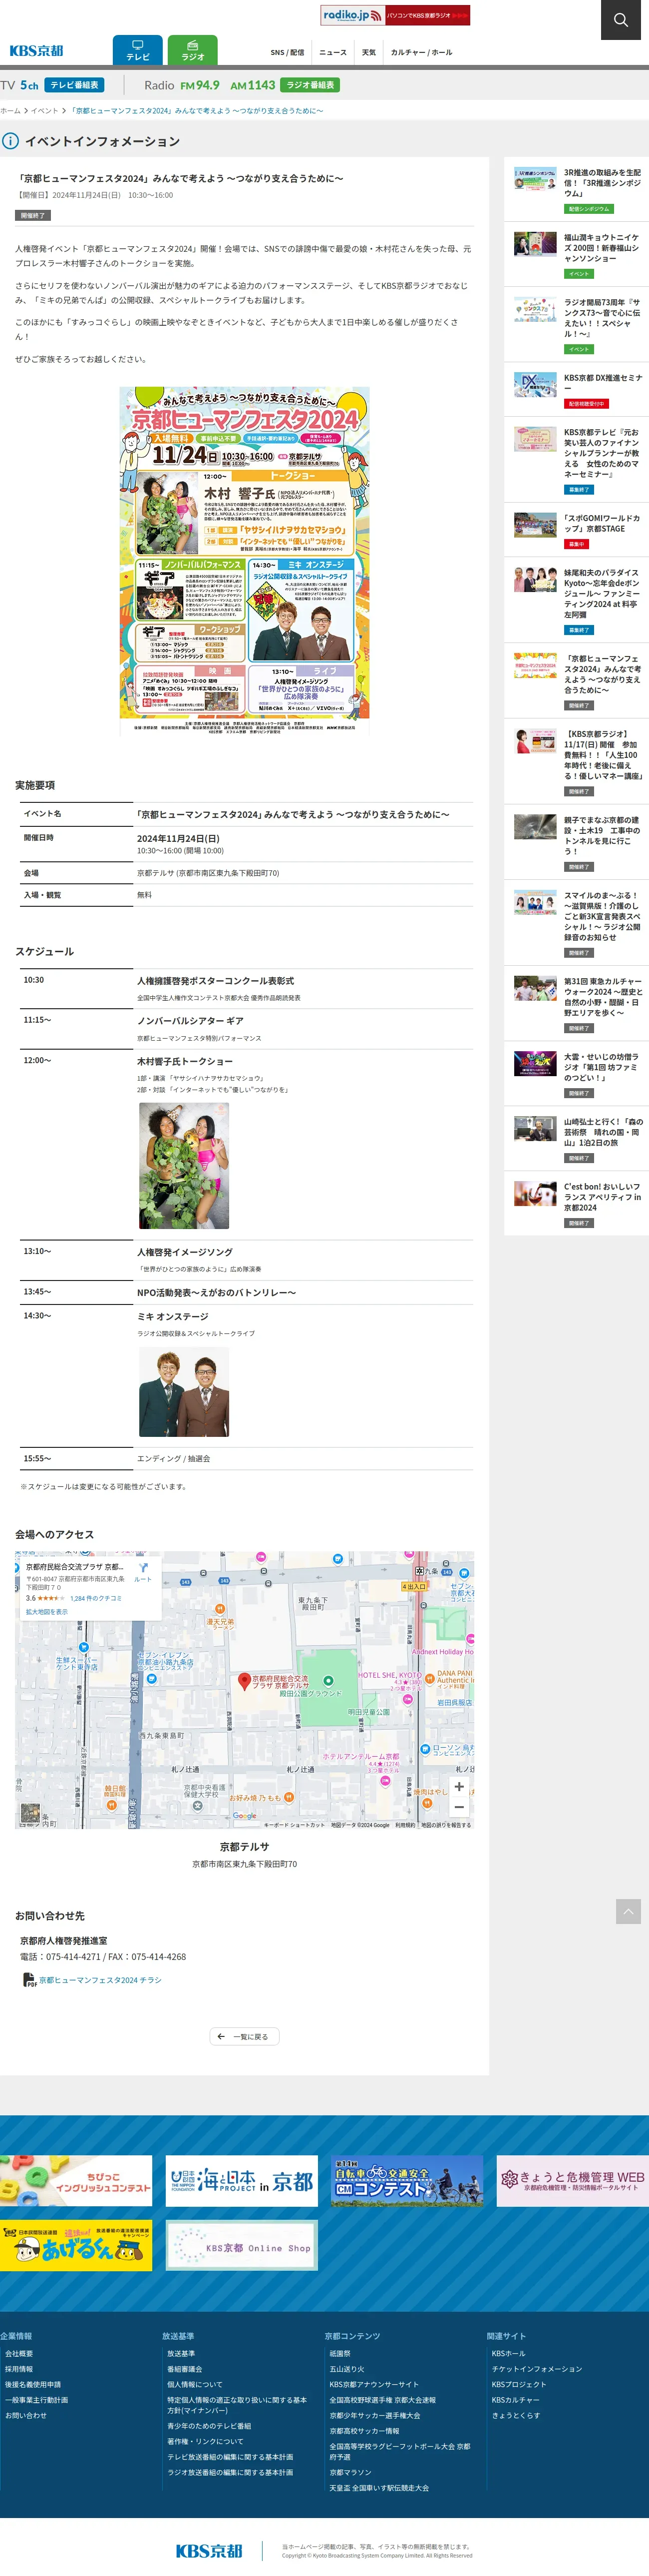The height and width of the screenshot is (2576, 649).
Task: Open the map ルート directions icon
Action: 143,1571
